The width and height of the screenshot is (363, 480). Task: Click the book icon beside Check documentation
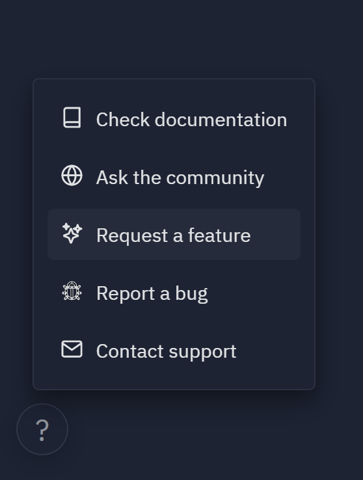[x=72, y=118]
